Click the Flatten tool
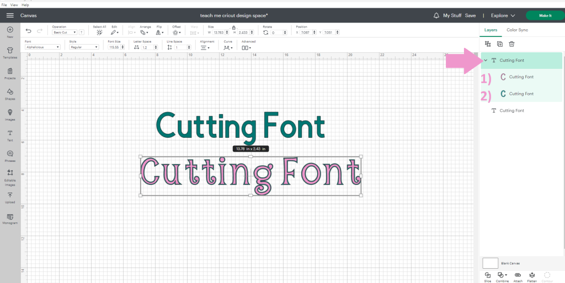This screenshot has width=565, height=283. tap(532, 277)
